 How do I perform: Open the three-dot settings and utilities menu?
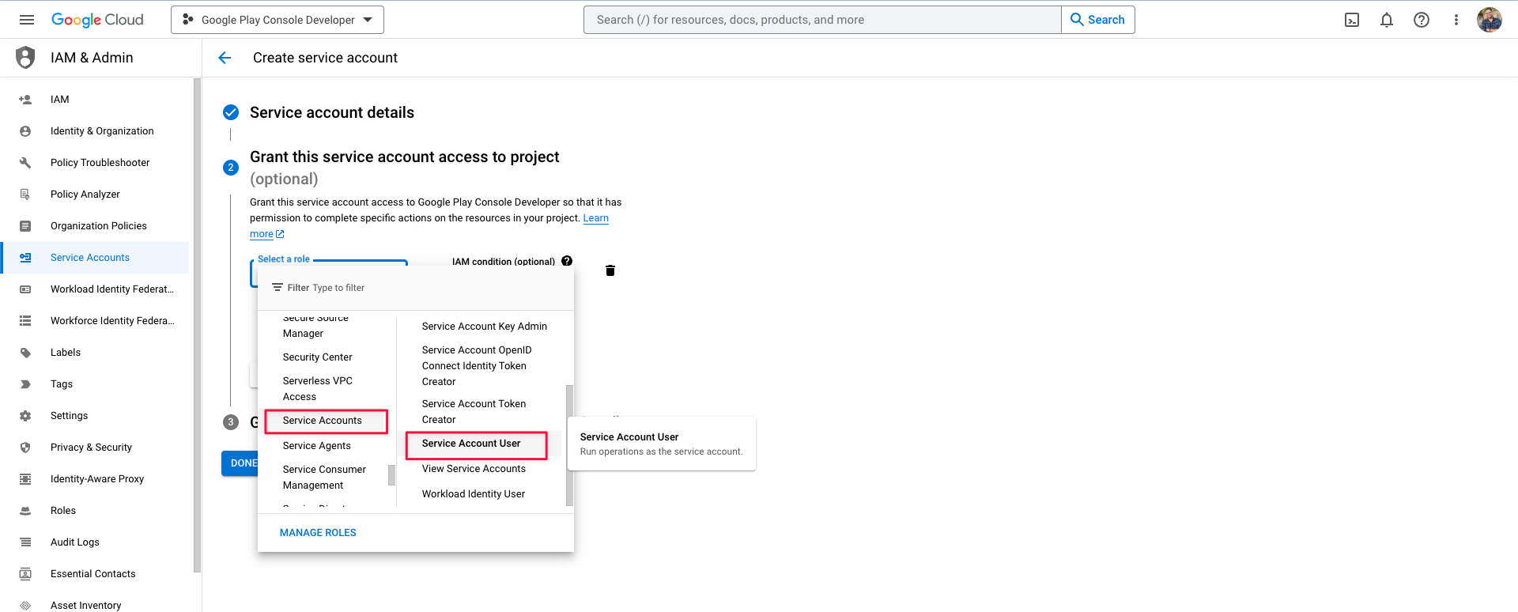click(x=1456, y=20)
